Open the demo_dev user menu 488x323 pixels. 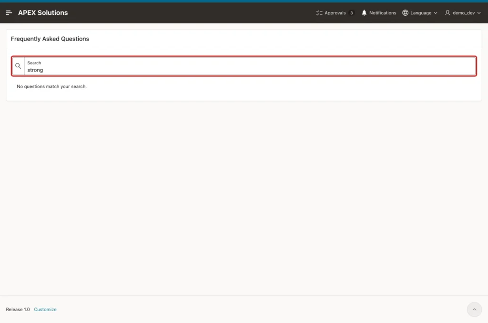[x=463, y=13]
